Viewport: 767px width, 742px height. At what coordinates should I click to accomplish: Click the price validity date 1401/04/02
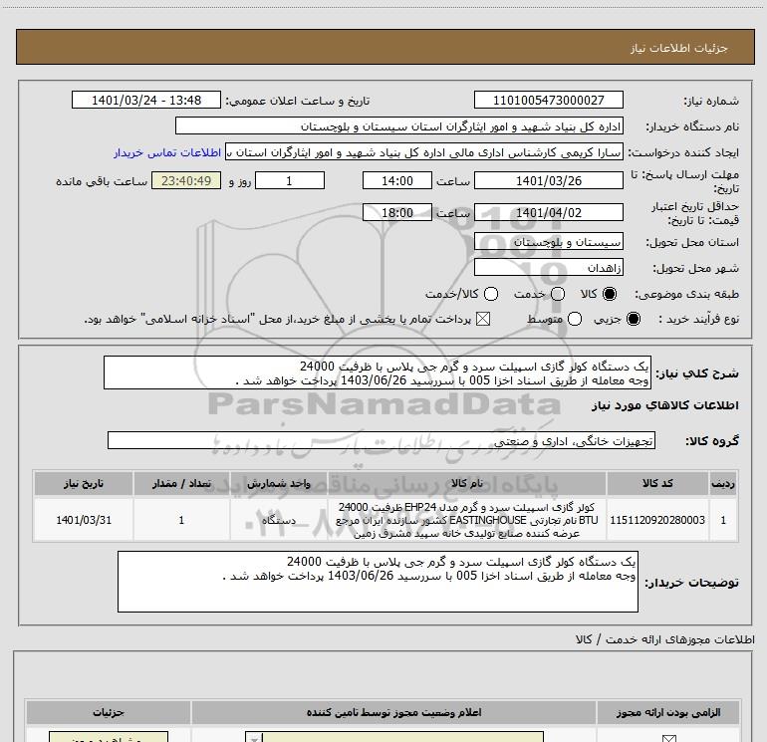pos(548,213)
